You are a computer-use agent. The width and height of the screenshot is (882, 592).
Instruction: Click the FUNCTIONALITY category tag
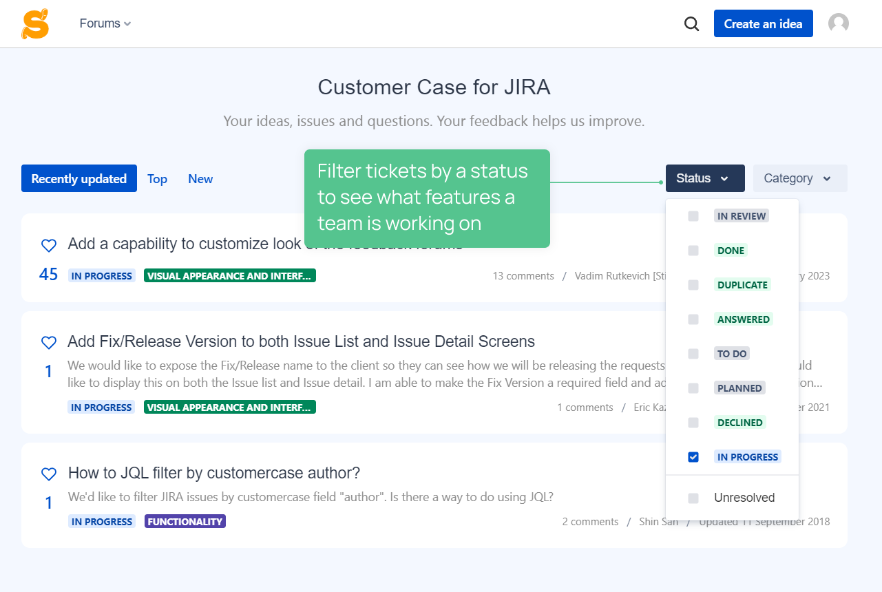click(185, 522)
